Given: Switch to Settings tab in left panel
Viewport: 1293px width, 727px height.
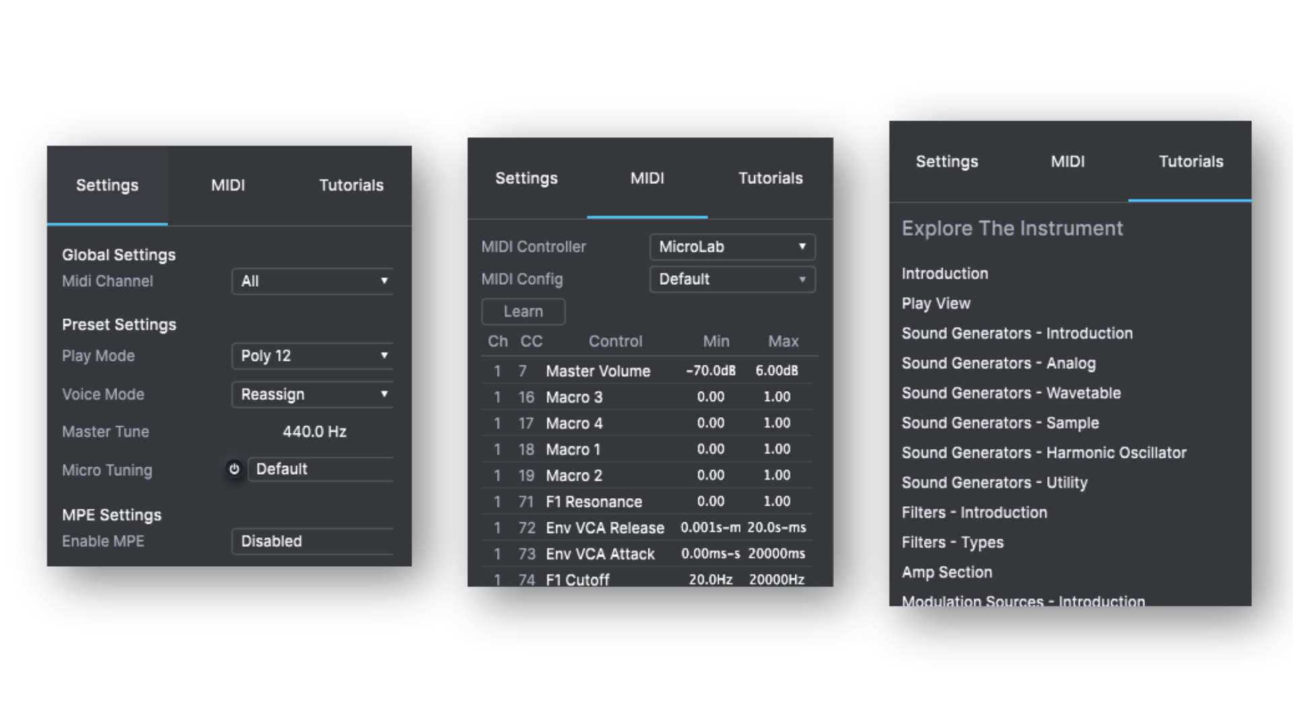Looking at the screenshot, I should click(x=107, y=185).
